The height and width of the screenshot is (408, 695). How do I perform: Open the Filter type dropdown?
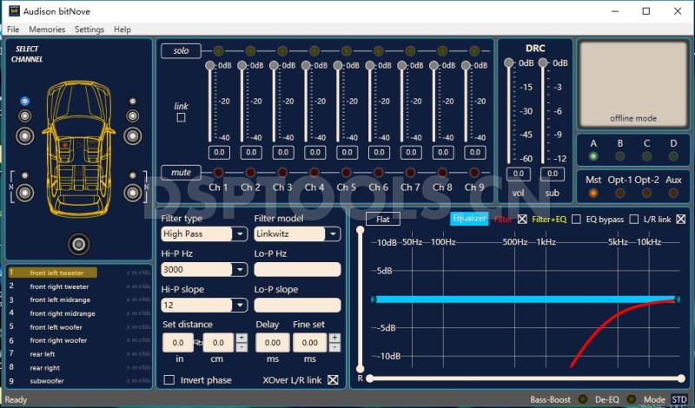(x=239, y=234)
